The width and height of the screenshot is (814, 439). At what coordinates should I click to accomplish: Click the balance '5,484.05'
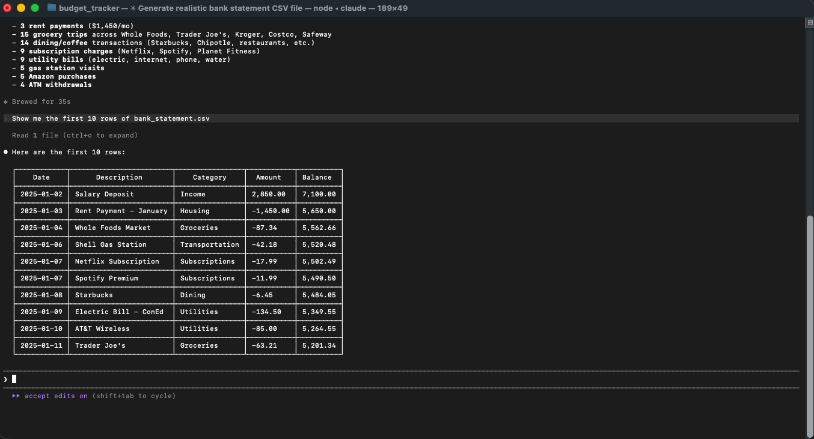coord(319,295)
